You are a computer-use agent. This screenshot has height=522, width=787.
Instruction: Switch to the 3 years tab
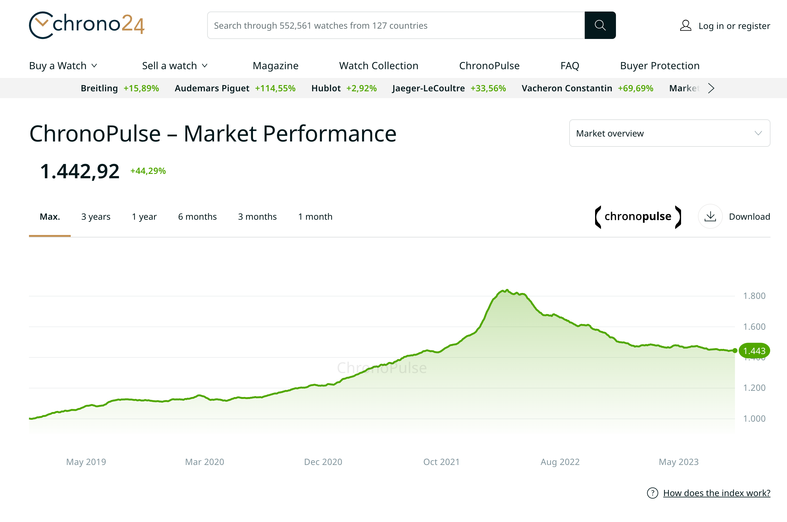(x=96, y=217)
